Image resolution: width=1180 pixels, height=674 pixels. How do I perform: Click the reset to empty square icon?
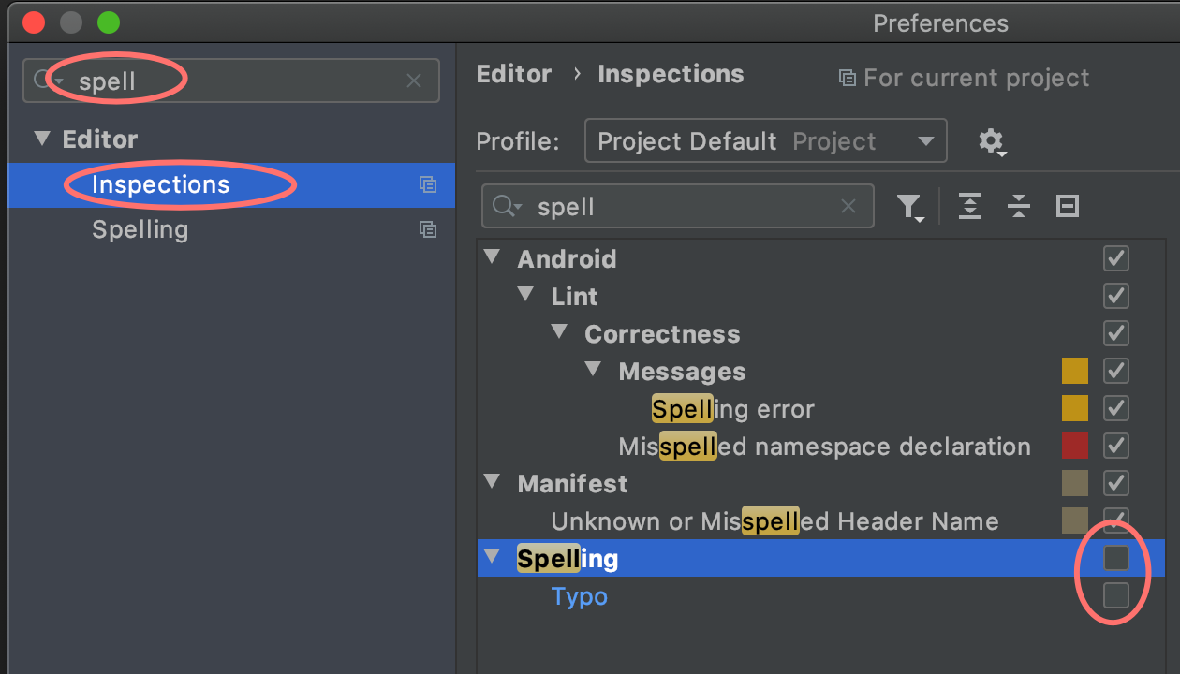point(1068,207)
